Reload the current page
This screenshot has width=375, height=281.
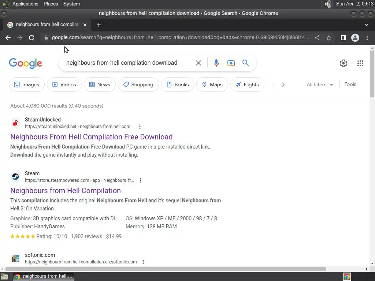31,38
